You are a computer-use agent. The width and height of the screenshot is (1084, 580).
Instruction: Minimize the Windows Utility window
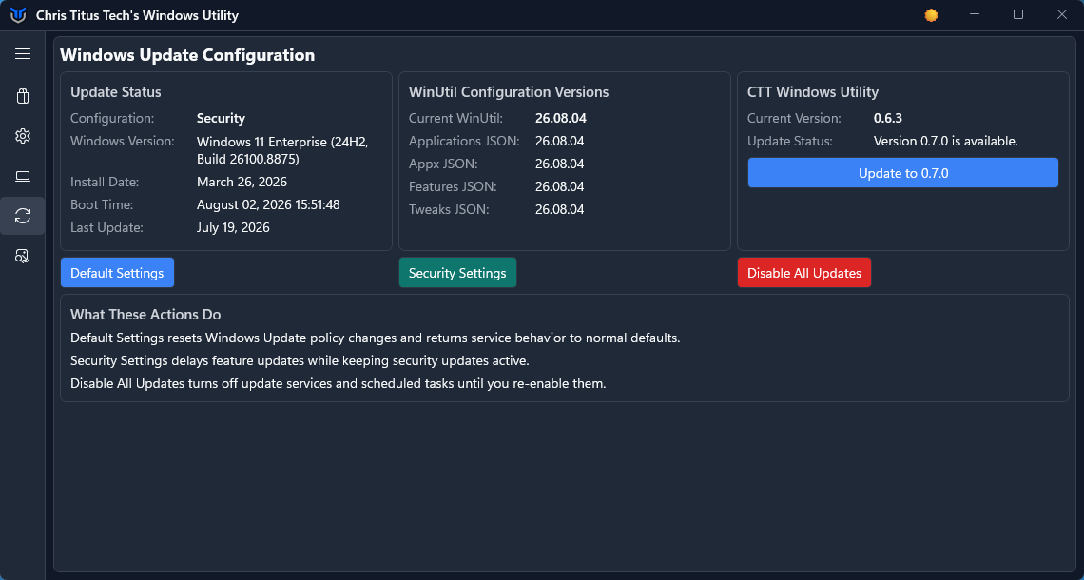(x=975, y=14)
